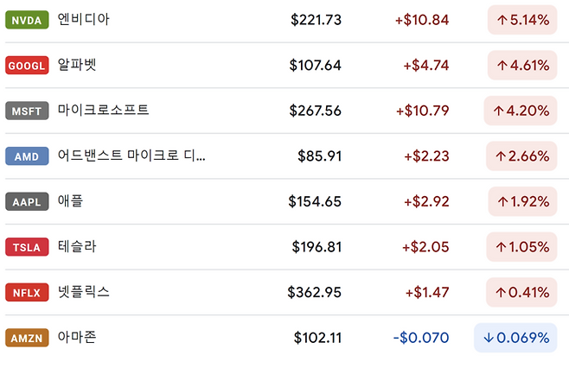Open the truncated 어드밴스트 마이크로 stock name
569x368 pixels.
click(131, 156)
